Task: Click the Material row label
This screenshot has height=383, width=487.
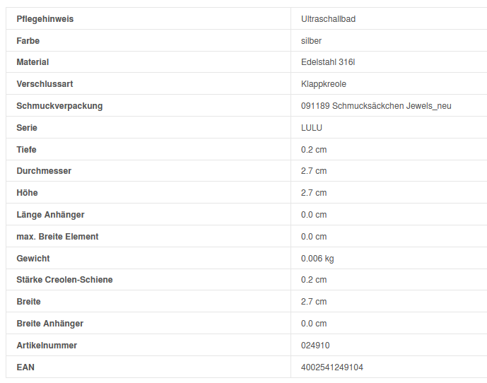Action: coord(33,62)
